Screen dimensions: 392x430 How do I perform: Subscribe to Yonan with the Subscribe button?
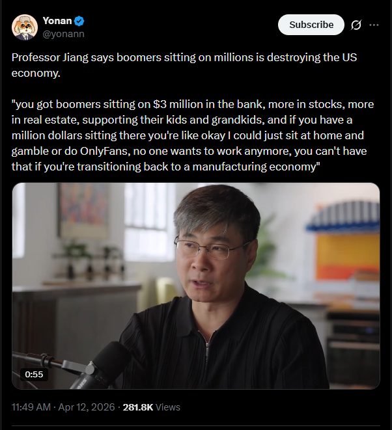(x=311, y=25)
